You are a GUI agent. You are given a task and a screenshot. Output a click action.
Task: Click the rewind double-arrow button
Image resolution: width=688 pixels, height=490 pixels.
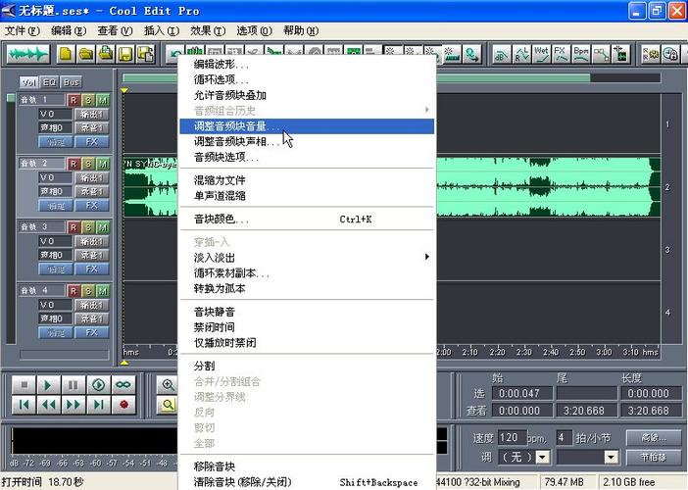[48, 405]
